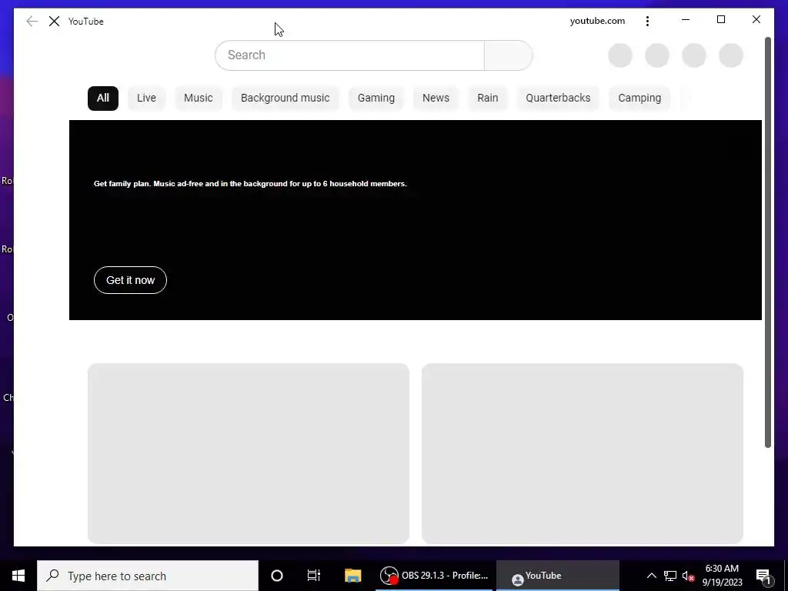Screen dimensions: 788x591
Task: Minimize the YouTube window
Action: (x=686, y=20)
